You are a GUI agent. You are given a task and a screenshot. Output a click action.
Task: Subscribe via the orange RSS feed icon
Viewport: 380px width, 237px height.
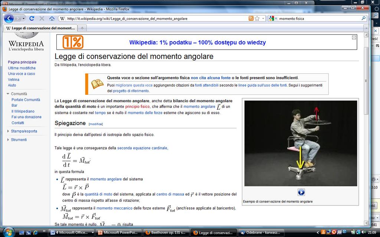point(251,19)
